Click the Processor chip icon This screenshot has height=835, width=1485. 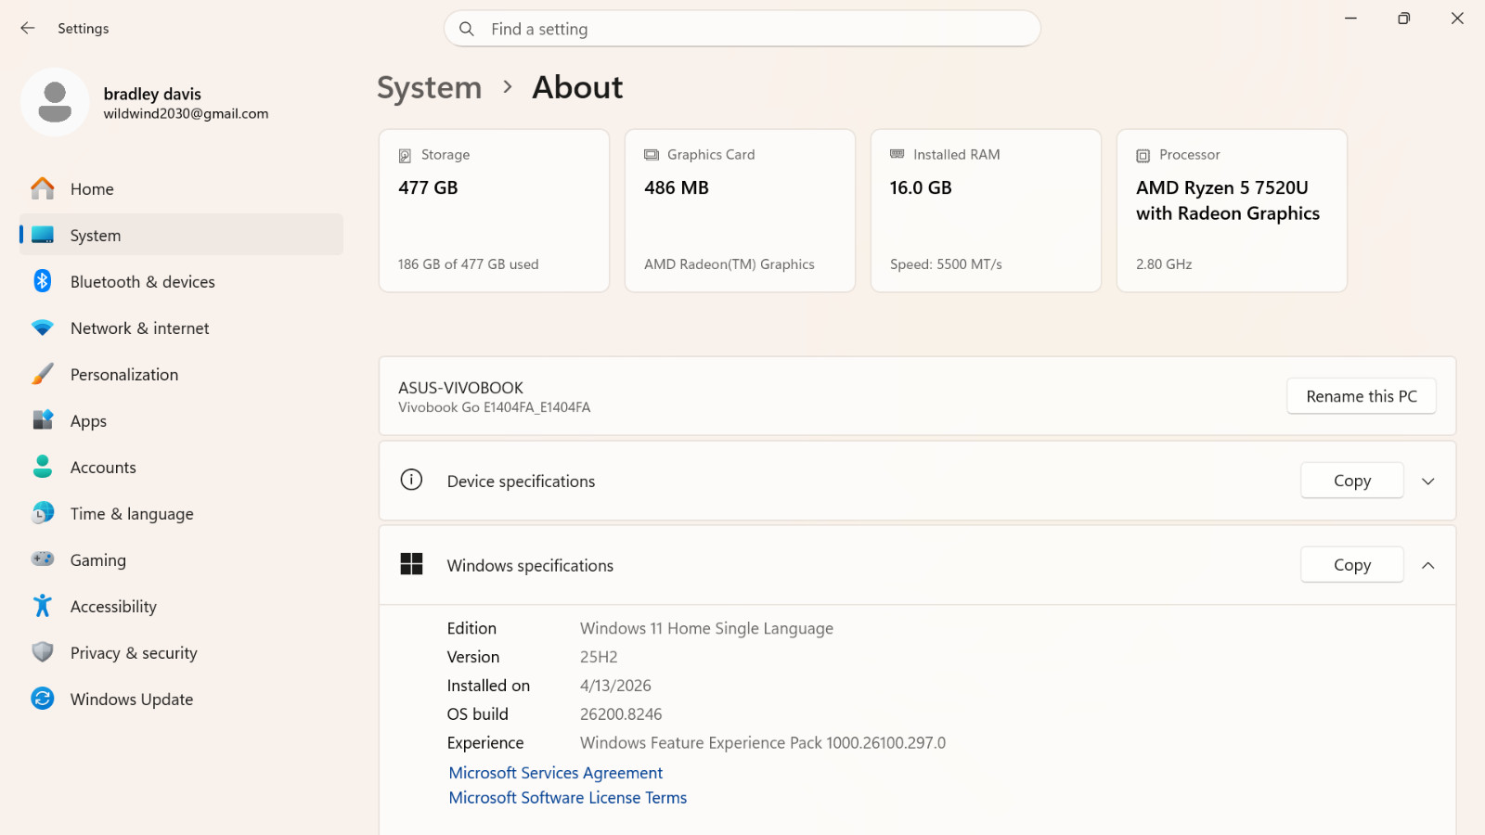[1143, 155]
